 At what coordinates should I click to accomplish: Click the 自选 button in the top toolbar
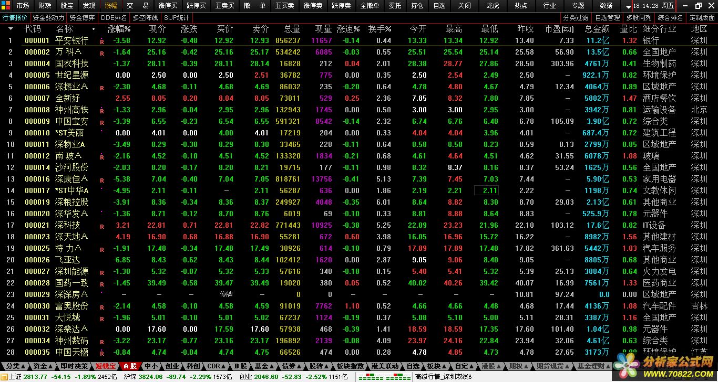(439, 6)
